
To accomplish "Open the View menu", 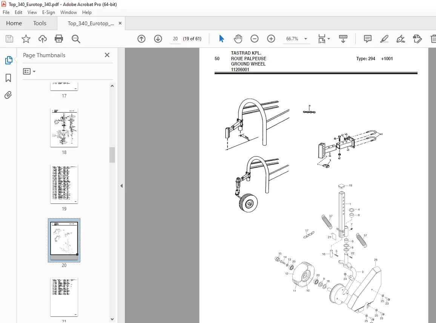I will (32, 12).
